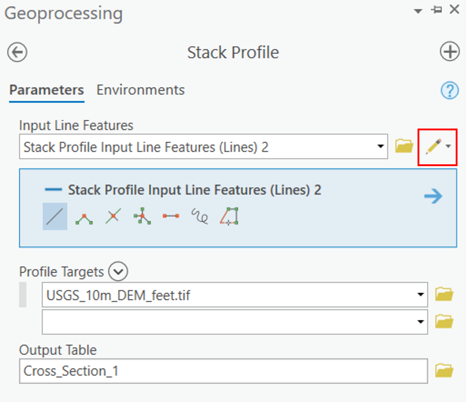Screen dimensions: 466x402
Task: Open the blue arrow for feature template
Action: pyautogui.click(x=433, y=196)
